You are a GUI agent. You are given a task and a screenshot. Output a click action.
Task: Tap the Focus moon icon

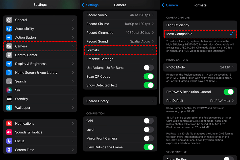pos(9,141)
